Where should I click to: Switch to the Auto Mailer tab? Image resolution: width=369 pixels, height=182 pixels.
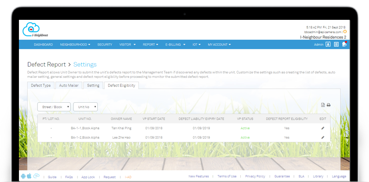[x=69, y=85]
